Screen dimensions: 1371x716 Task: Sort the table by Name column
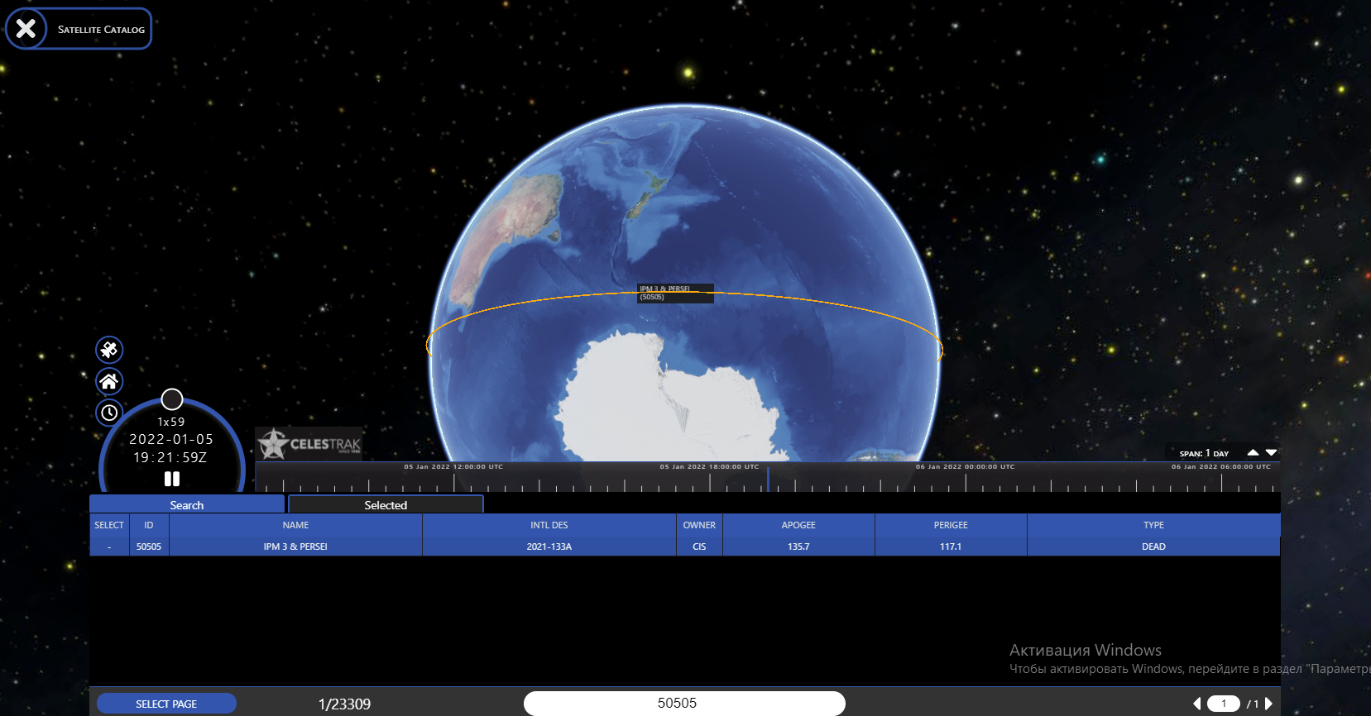pos(295,525)
